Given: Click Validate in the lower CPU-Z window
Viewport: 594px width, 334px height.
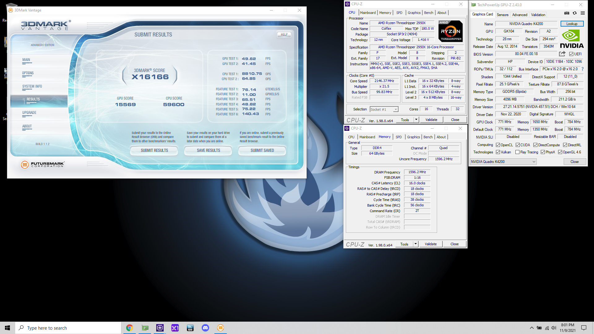Looking at the screenshot, I should point(431,244).
